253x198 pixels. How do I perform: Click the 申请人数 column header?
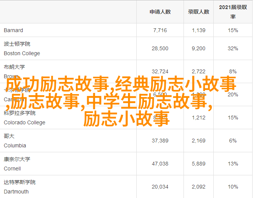[160, 12]
